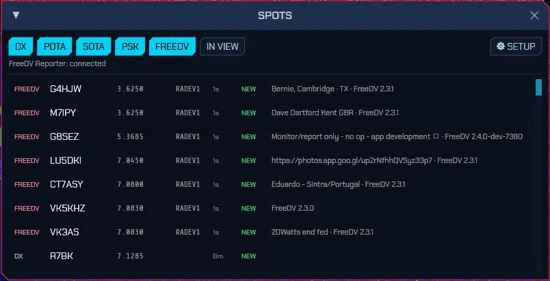
Task: Toggle the FREEDV spot filter
Action: (x=172, y=46)
